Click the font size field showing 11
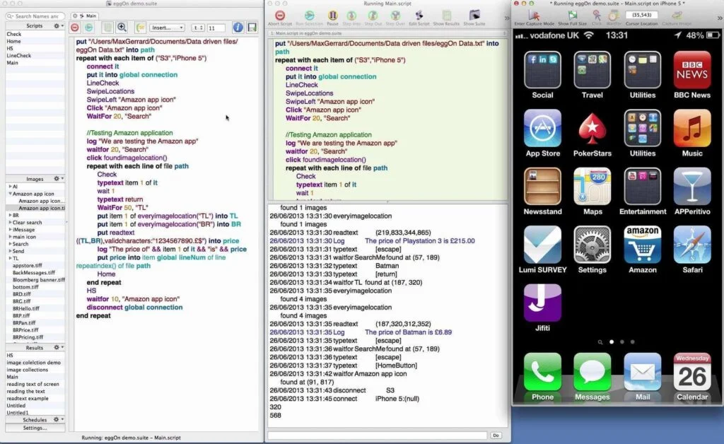Viewport: 724px width, 444px height. pyautogui.click(x=216, y=28)
